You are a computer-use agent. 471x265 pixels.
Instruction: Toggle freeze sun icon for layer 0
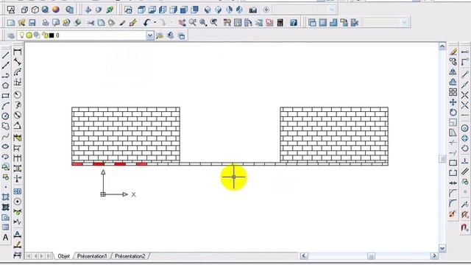[x=29, y=35]
